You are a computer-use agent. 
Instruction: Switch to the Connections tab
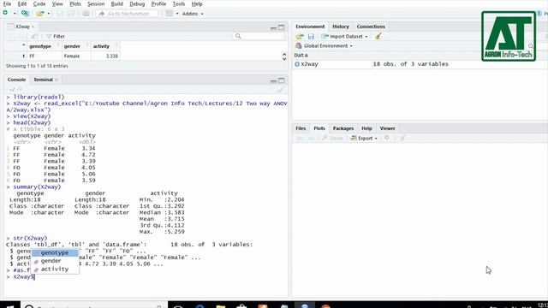(x=371, y=27)
